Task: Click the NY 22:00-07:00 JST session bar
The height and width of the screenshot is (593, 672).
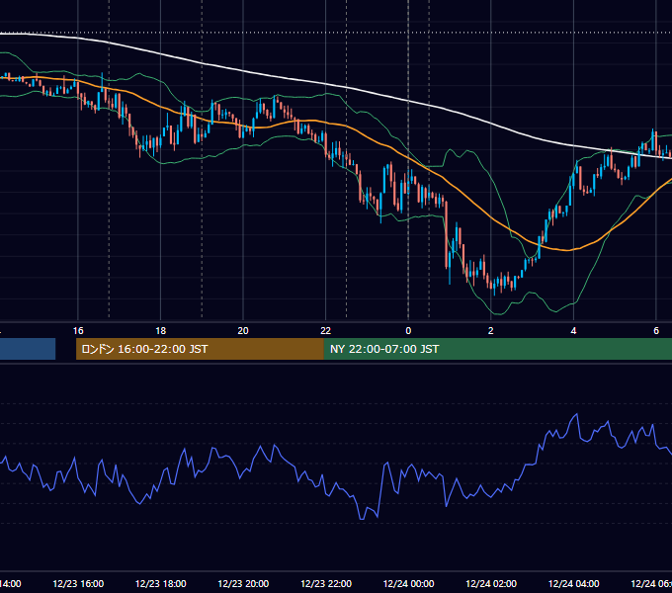Action: [x=497, y=349]
